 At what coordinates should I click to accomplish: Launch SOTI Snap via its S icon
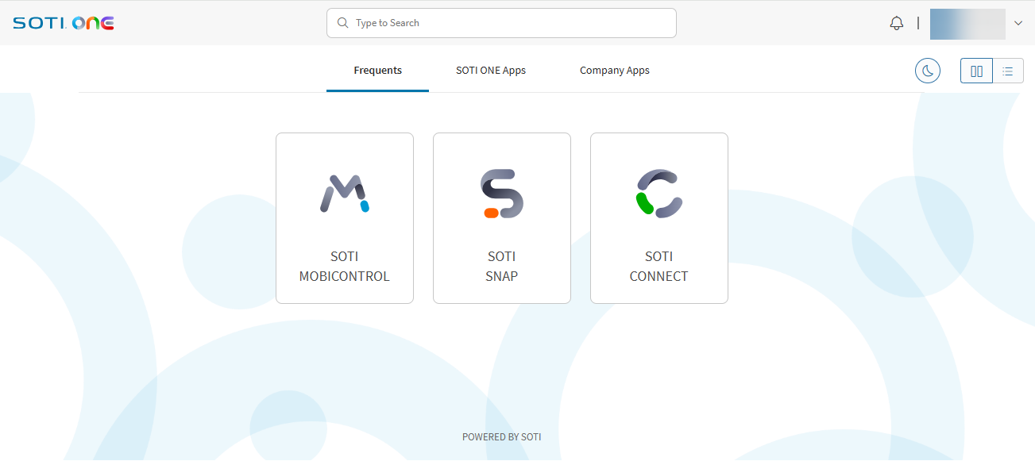click(x=502, y=194)
